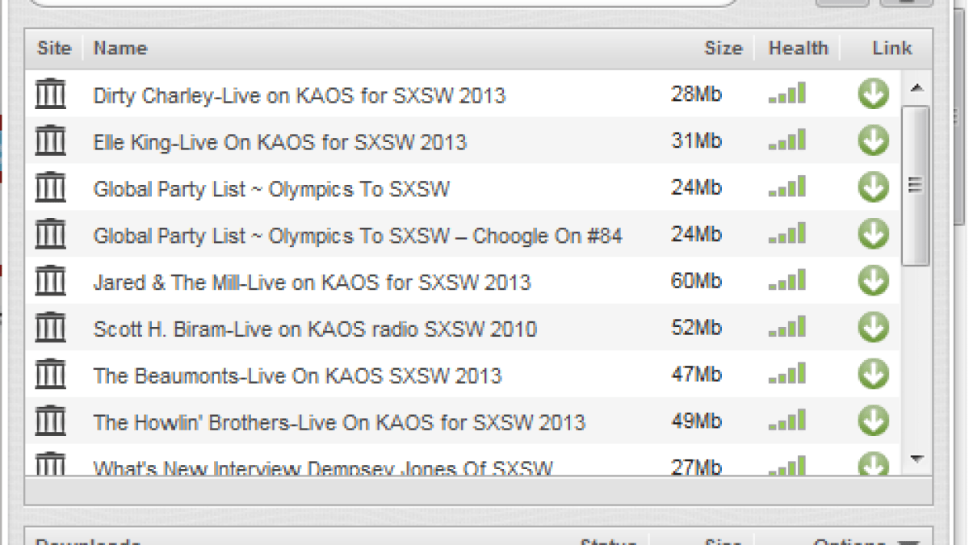Click green arrow for The Howlin' Brothers row

873,421
